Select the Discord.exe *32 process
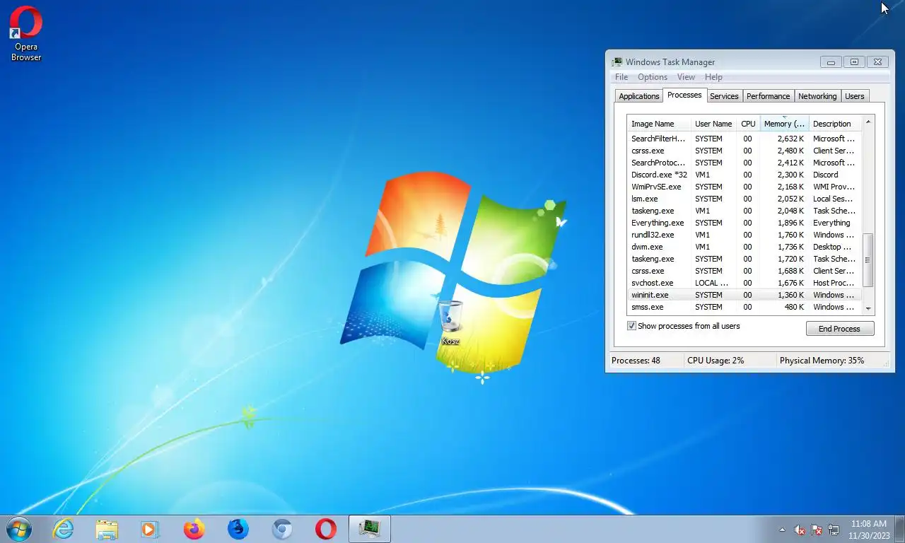 pyautogui.click(x=745, y=175)
